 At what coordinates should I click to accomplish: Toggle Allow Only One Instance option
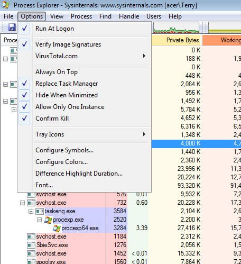tap(84, 107)
